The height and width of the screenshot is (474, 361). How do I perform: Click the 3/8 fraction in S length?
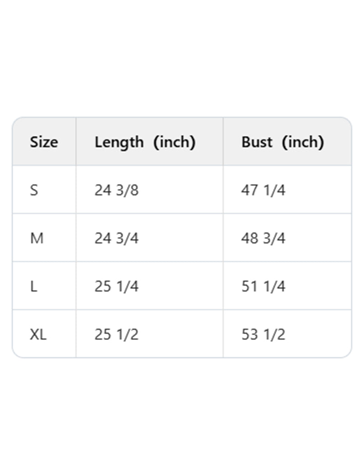[127, 191]
